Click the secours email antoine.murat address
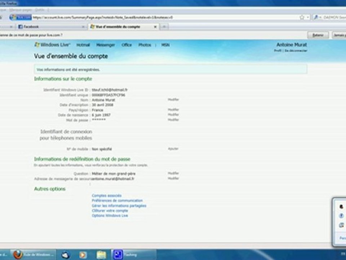Viewport: 346px width, 260px height. coord(112,179)
